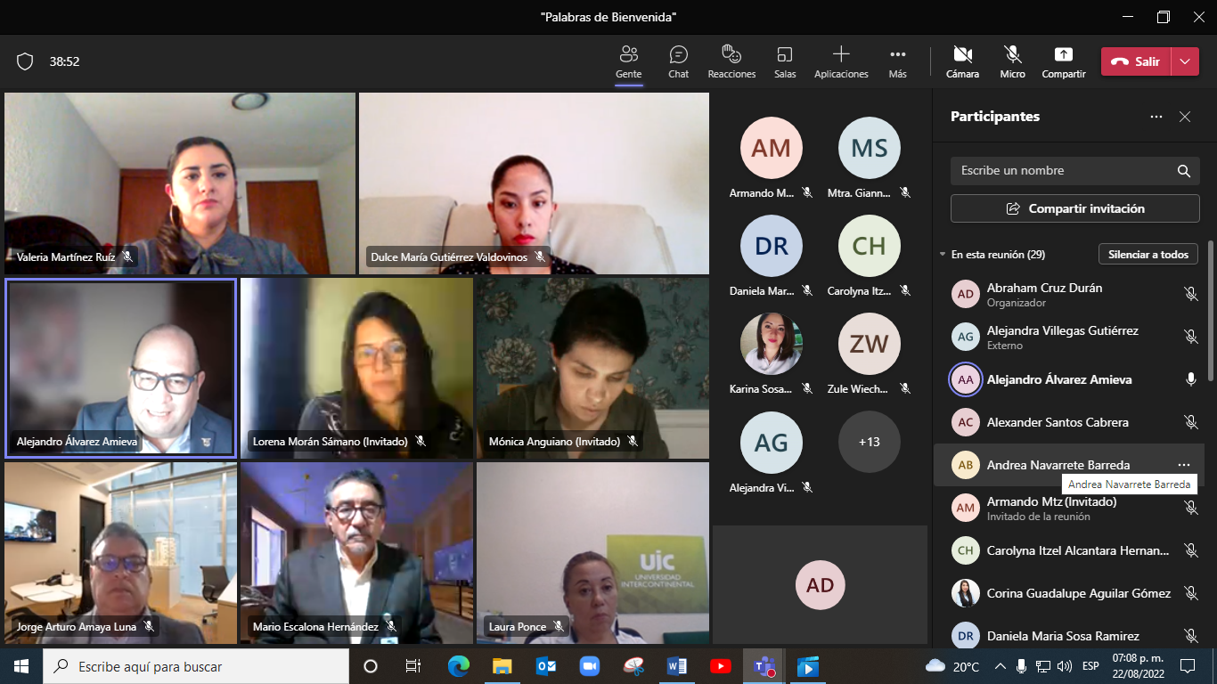Screen dimensions: 1217x684
Task: Open YouTube app from taskbar
Action: pyautogui.click(x=721, y=666)
